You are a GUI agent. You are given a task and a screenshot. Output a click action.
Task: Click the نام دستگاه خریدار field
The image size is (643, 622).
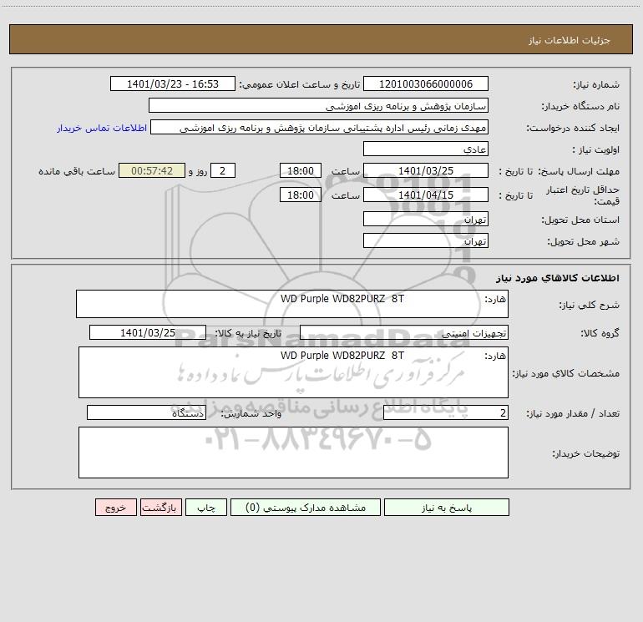click(x=318, y=105)
